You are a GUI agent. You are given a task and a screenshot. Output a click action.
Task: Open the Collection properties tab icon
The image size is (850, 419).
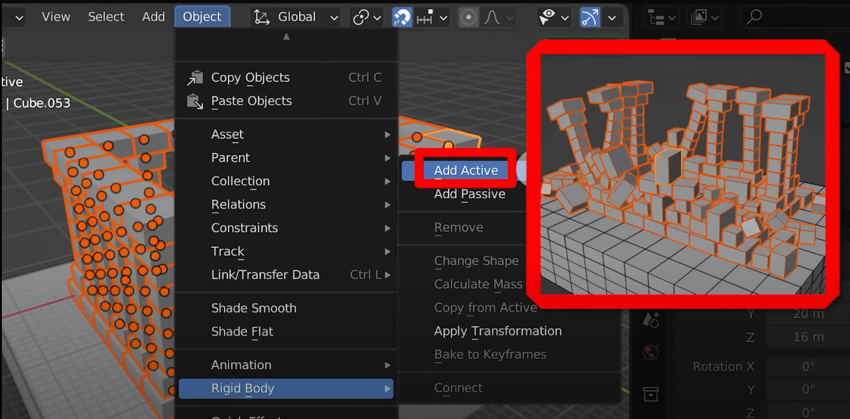(x=651, y=394)
